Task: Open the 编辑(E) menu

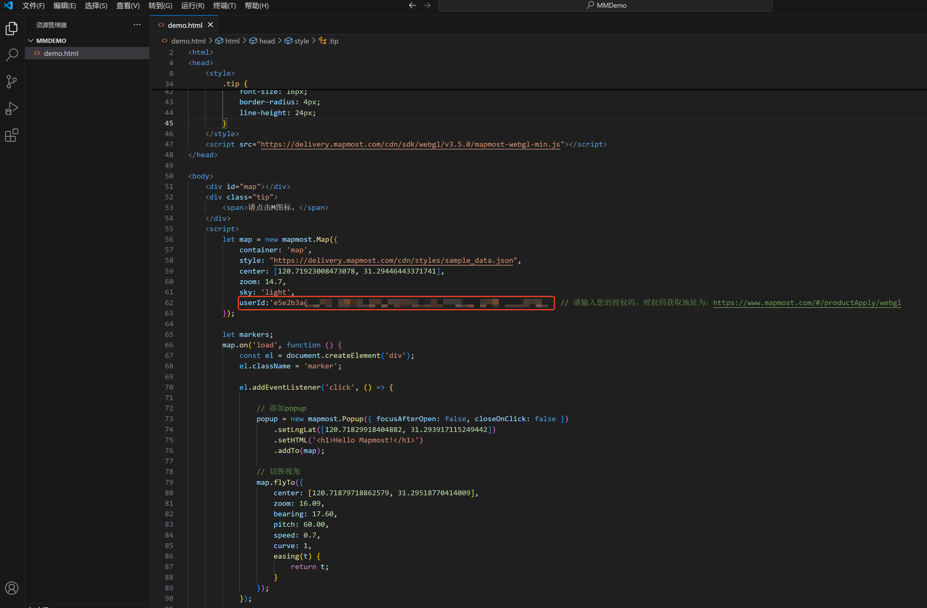Action: click(65, 6)
